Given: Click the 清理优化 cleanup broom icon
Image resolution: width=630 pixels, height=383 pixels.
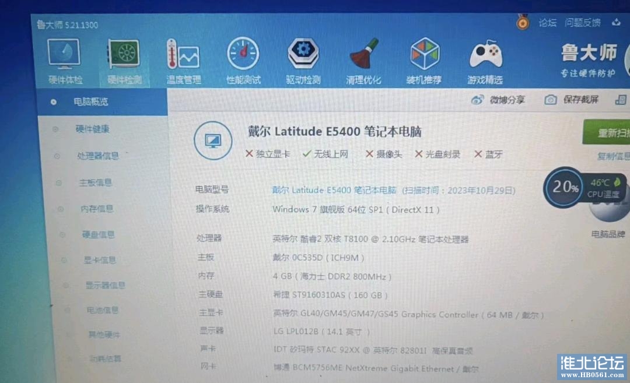Looking at the screenshot, I should 363,56.
